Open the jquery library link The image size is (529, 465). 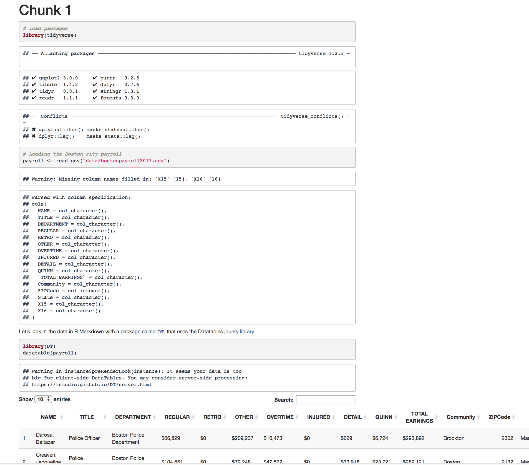[x=239, y=332]
